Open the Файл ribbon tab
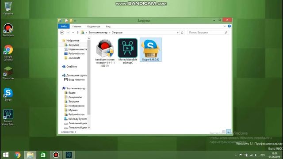 tap(64, 26)
